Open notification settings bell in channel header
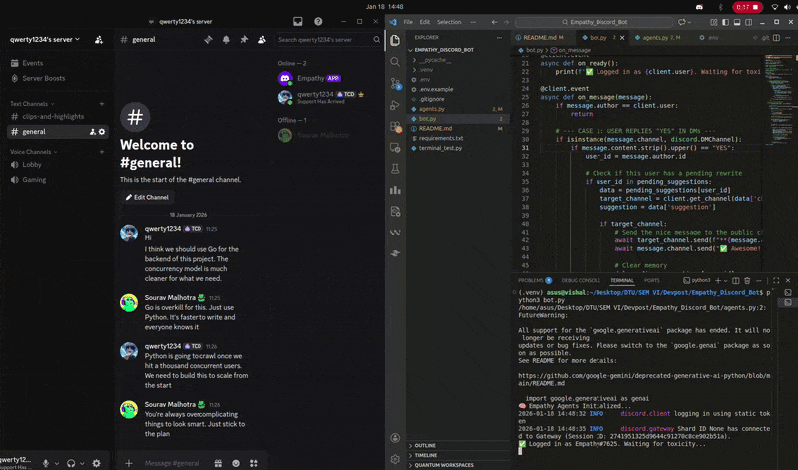This screenshot has width=798, height=470. point(226,39)
